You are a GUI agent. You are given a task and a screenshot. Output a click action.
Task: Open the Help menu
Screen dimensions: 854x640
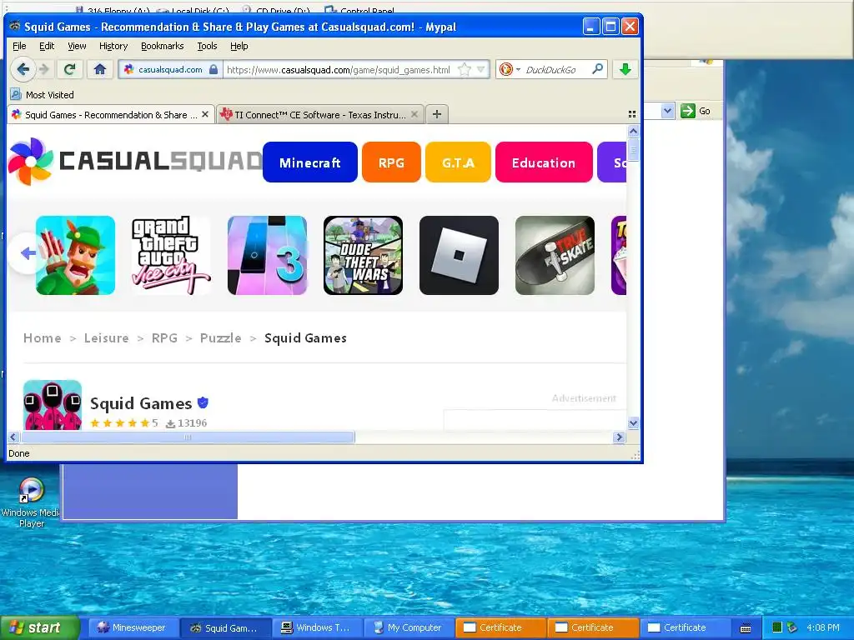[239, 46]
